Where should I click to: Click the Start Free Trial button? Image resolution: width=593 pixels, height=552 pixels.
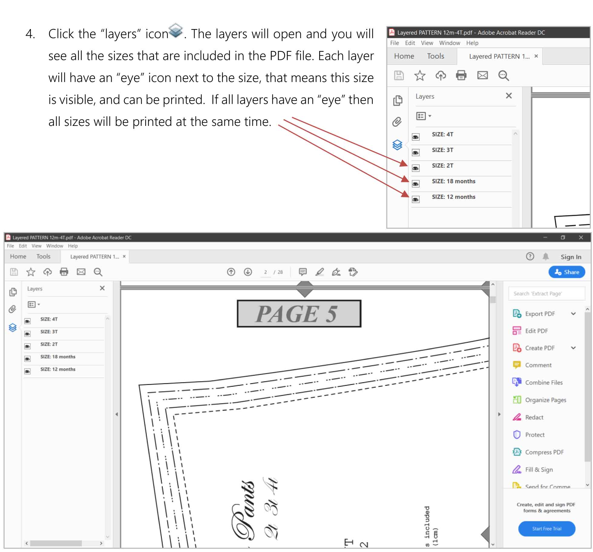click(x=544, y=530)
